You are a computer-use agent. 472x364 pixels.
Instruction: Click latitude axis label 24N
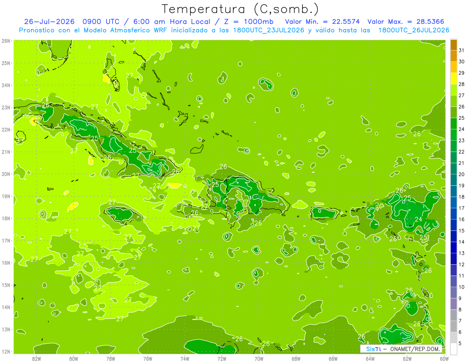pyautogui.click(x=6, y=85)
